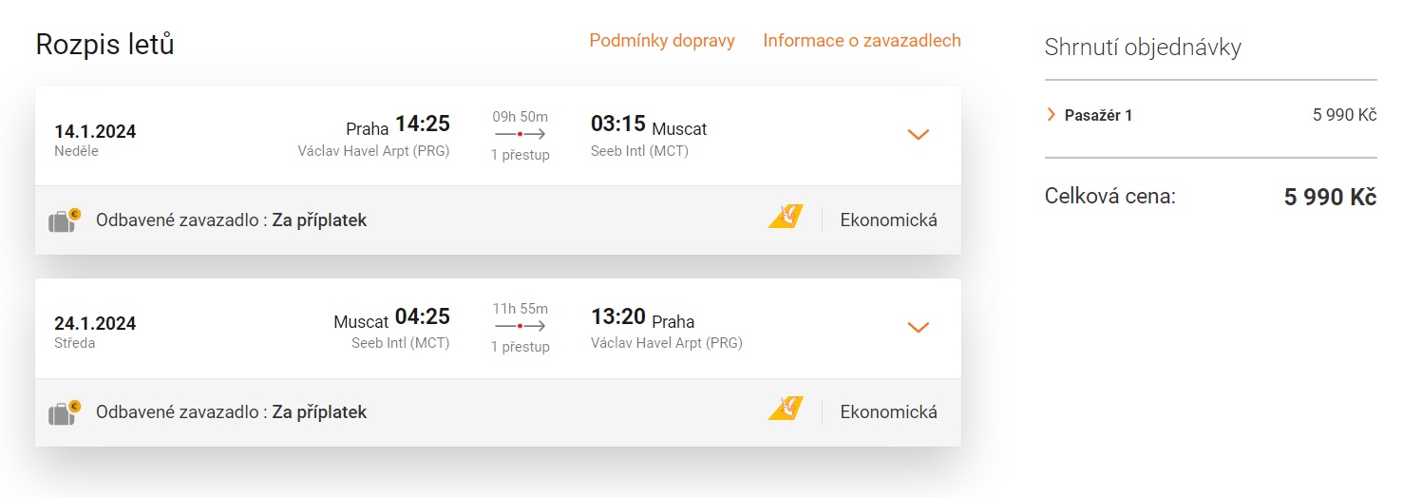Click the Shrnutí objednávky heading
The image size is (1422, 497).
pyautogui.click(x=1143, y=48)
